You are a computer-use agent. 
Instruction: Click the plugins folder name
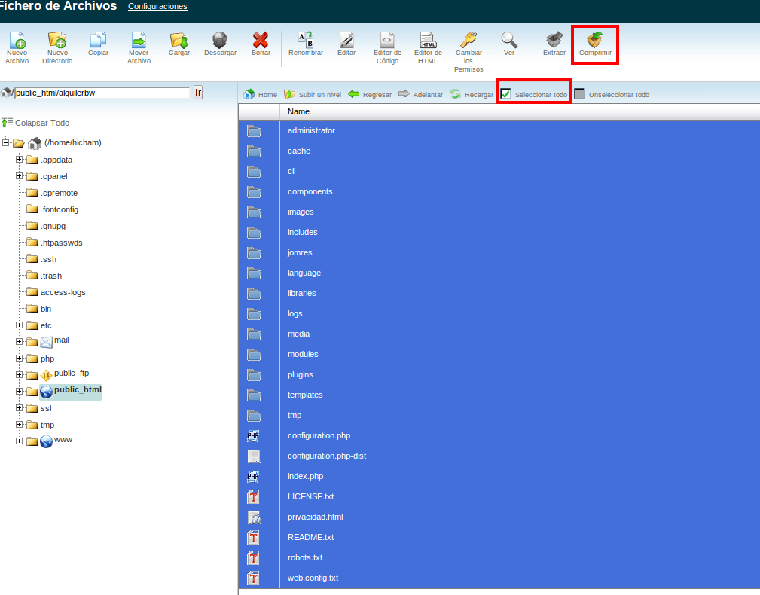(300, 375)
